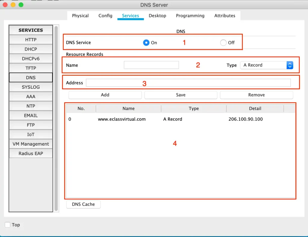Open the Attributes tab

[x=224, y=16]
